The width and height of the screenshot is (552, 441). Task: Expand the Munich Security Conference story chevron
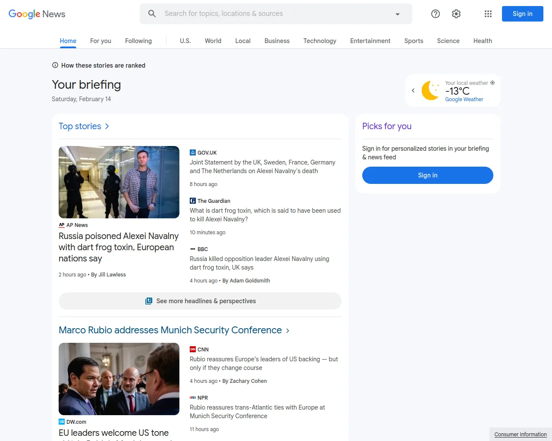point(287,330)
